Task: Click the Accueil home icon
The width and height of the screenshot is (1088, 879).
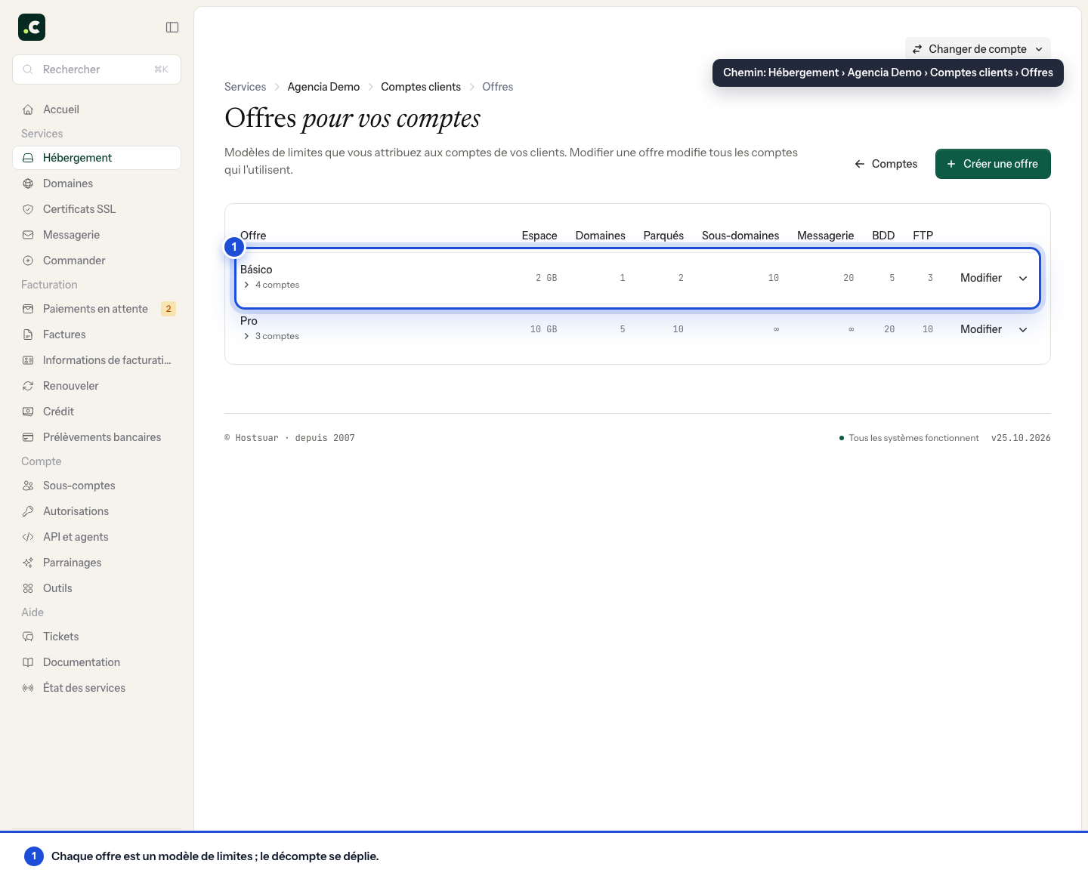Action: point(28,109)
